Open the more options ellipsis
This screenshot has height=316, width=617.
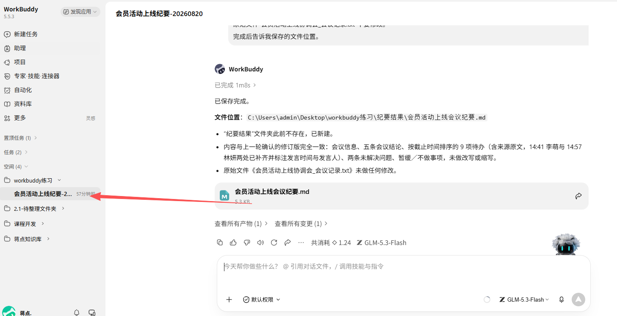[x=301, y=242]
